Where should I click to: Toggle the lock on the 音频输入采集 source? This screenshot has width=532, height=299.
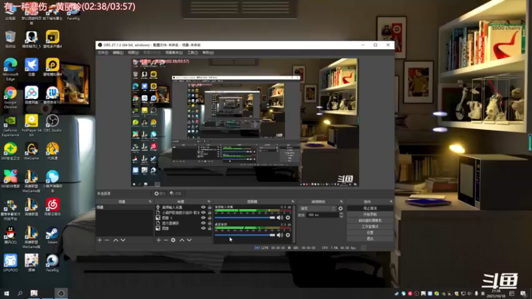click(209, 207)
